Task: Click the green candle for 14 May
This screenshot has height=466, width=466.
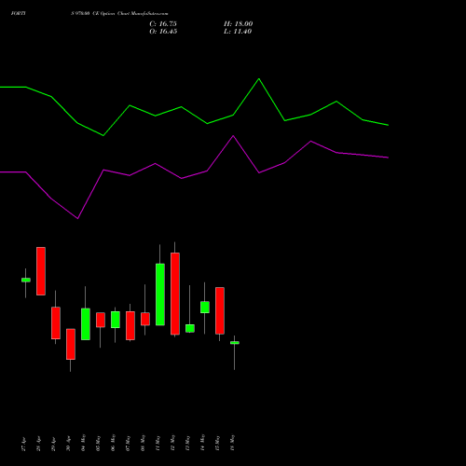Action: click(x=205, y=308)
